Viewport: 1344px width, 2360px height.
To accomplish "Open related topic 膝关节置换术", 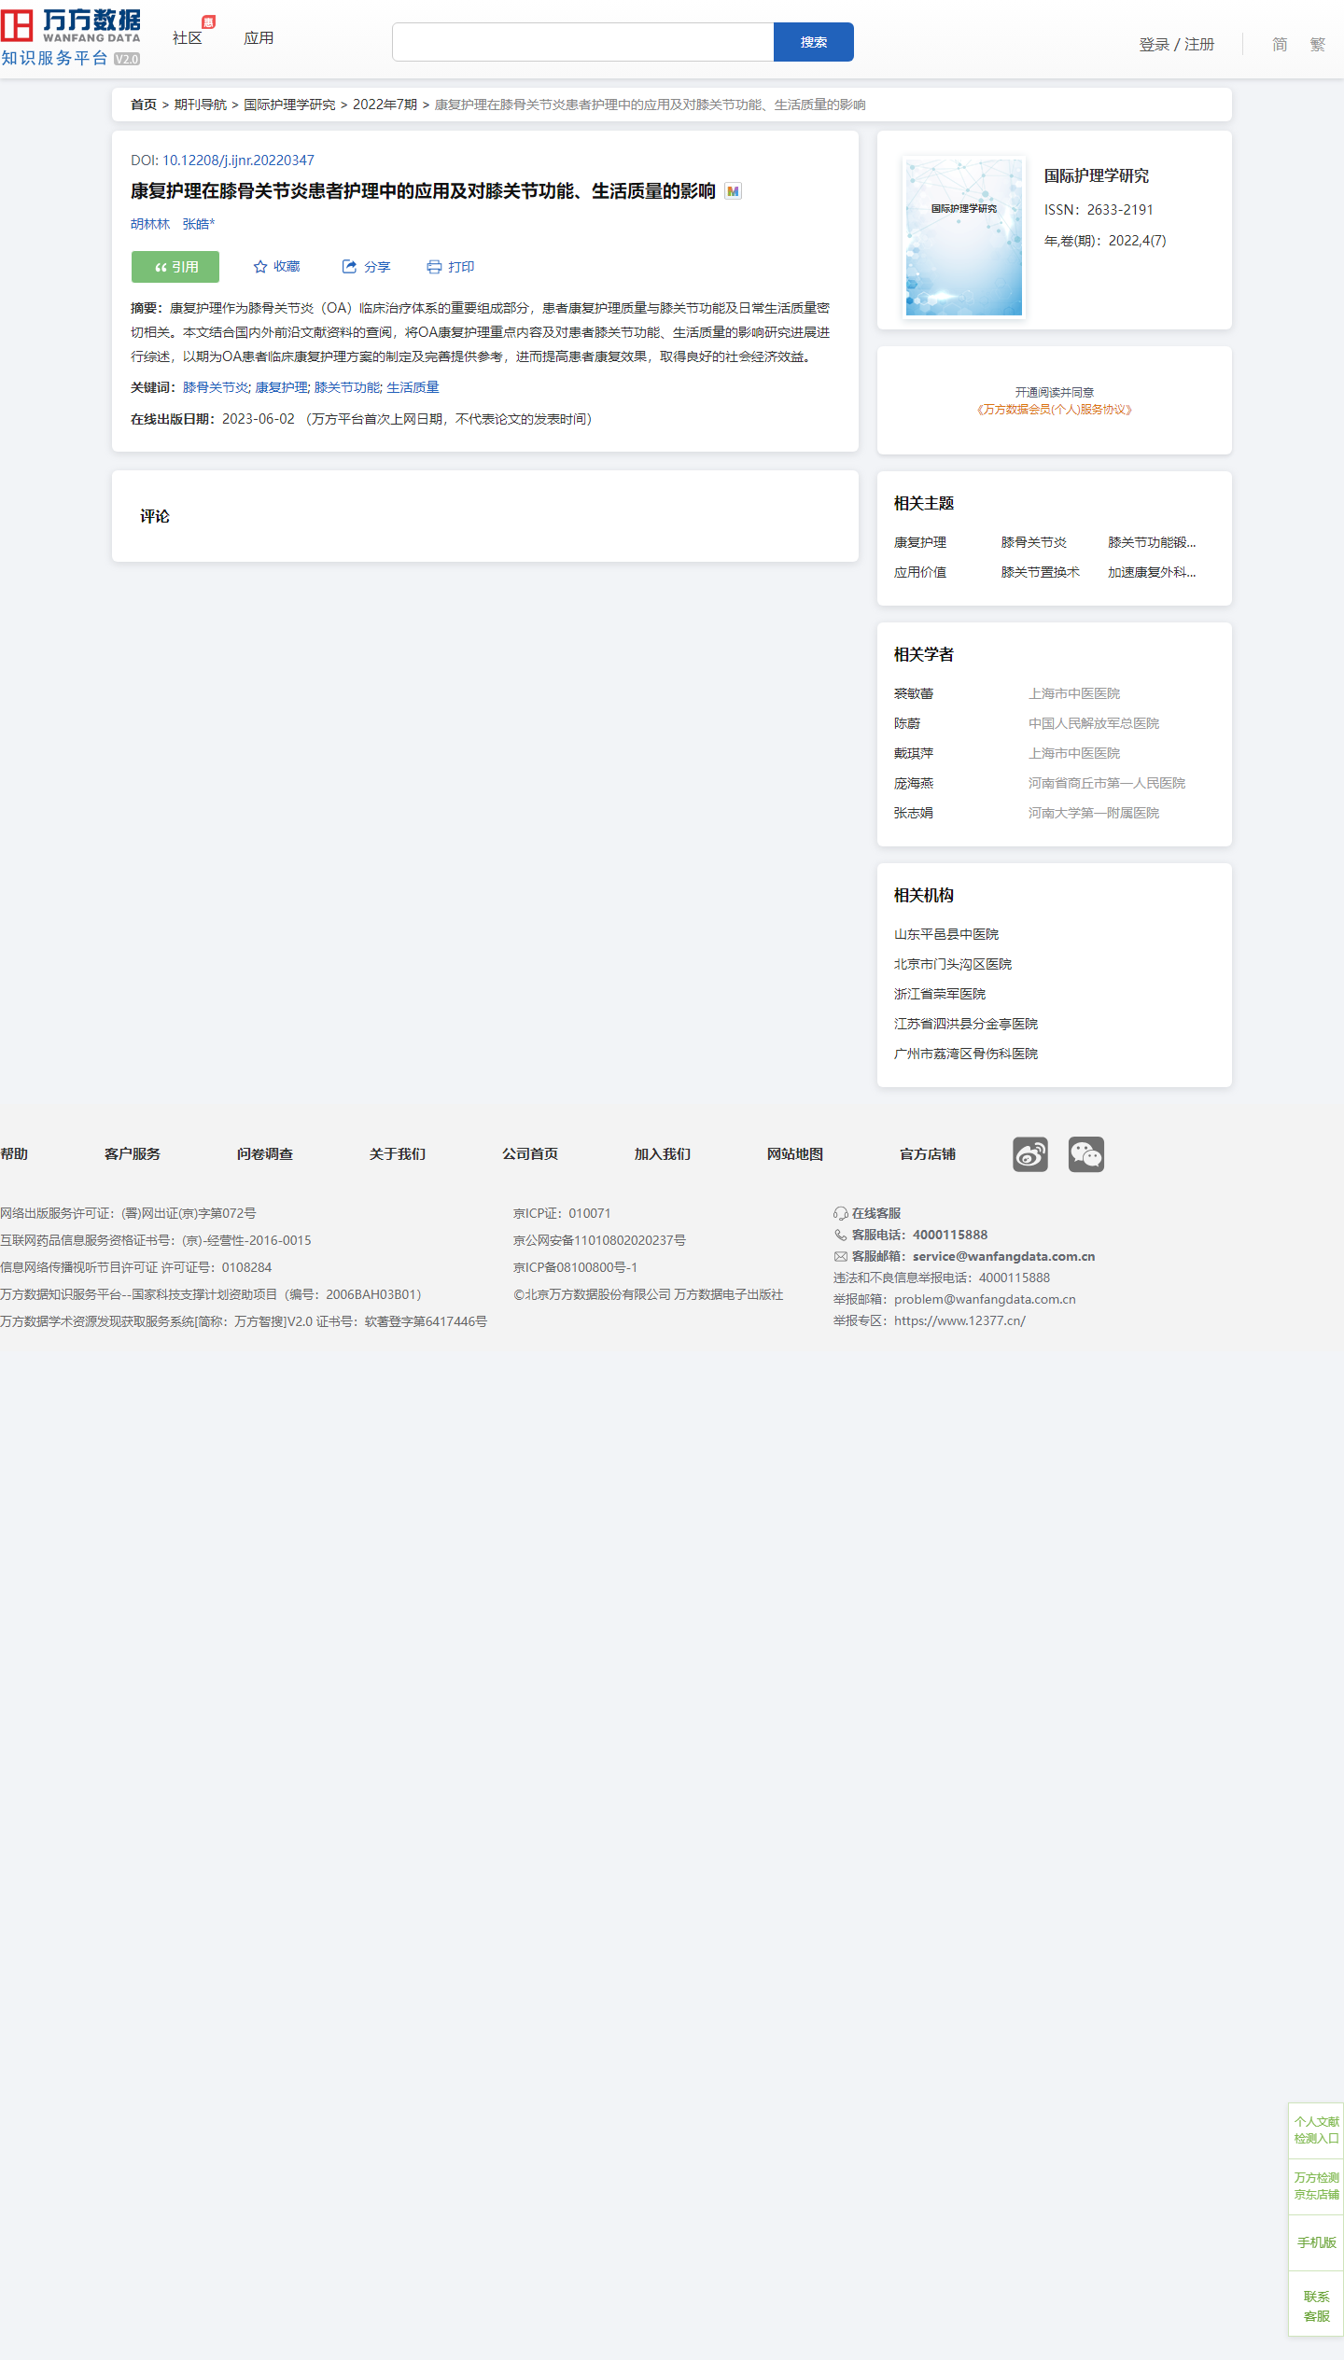I will coord(1041,572).
